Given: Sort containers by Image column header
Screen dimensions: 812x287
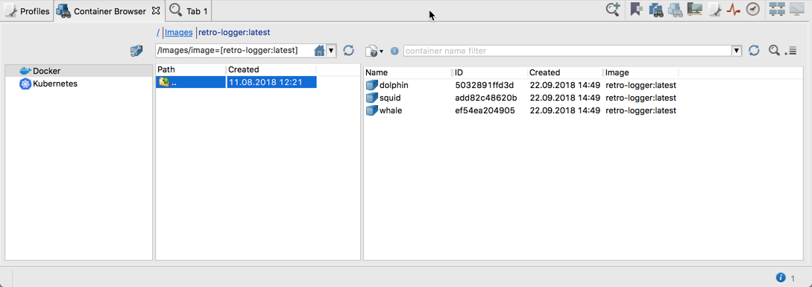Looking at the screenshot, I should coord(641,72).
